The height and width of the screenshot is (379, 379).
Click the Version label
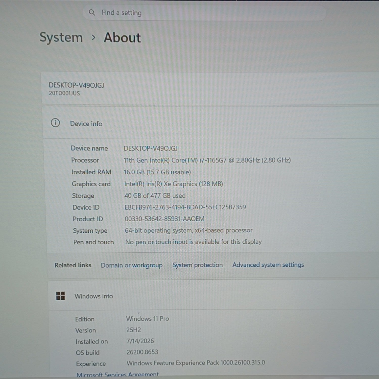coord(86,330)
